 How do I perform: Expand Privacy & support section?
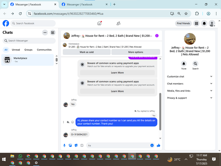pos(190,98)
